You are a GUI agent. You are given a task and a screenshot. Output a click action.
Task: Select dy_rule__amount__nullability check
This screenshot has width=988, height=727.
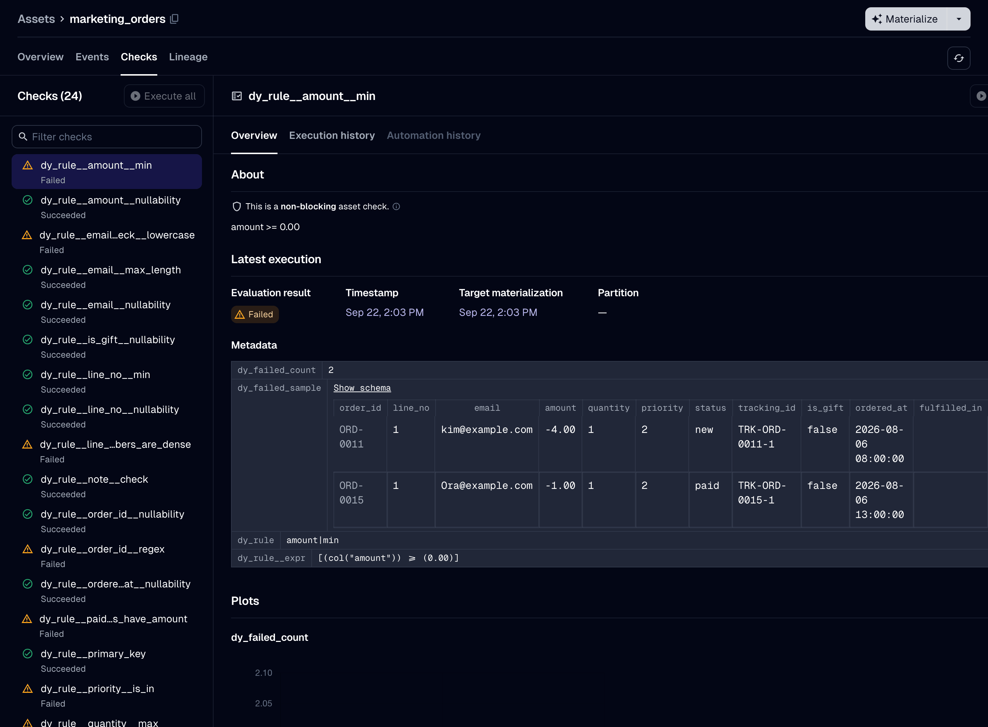coord(107,207)
